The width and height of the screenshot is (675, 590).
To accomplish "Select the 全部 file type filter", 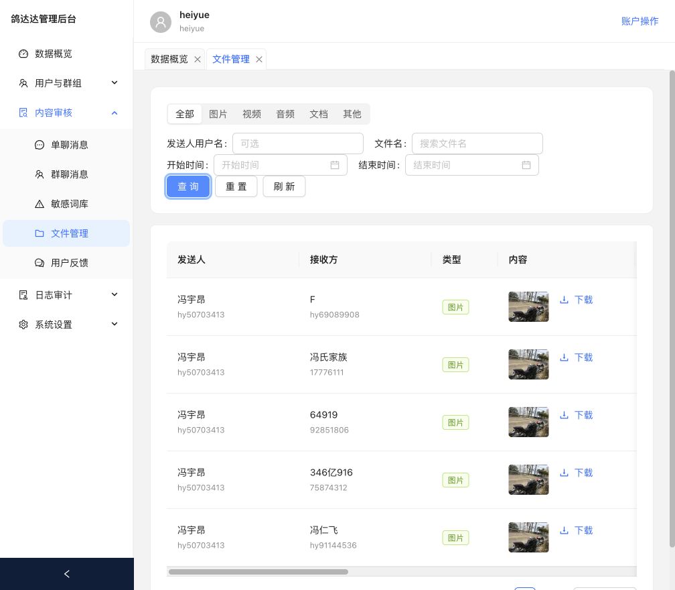I will pyautogui.click(x=185, y=114).
